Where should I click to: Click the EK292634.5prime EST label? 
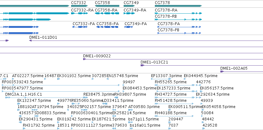(213, 94)
